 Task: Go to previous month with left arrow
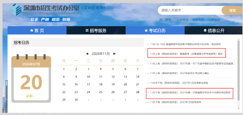tap(87, 54)
